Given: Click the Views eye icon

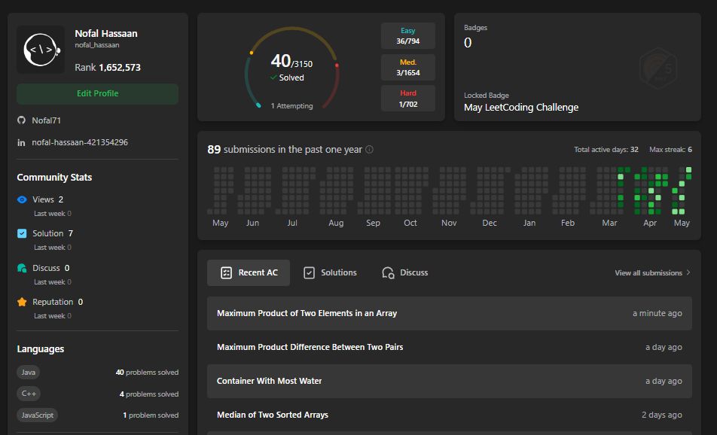Looking at the screenshot, I should click(x=22, y=199).
